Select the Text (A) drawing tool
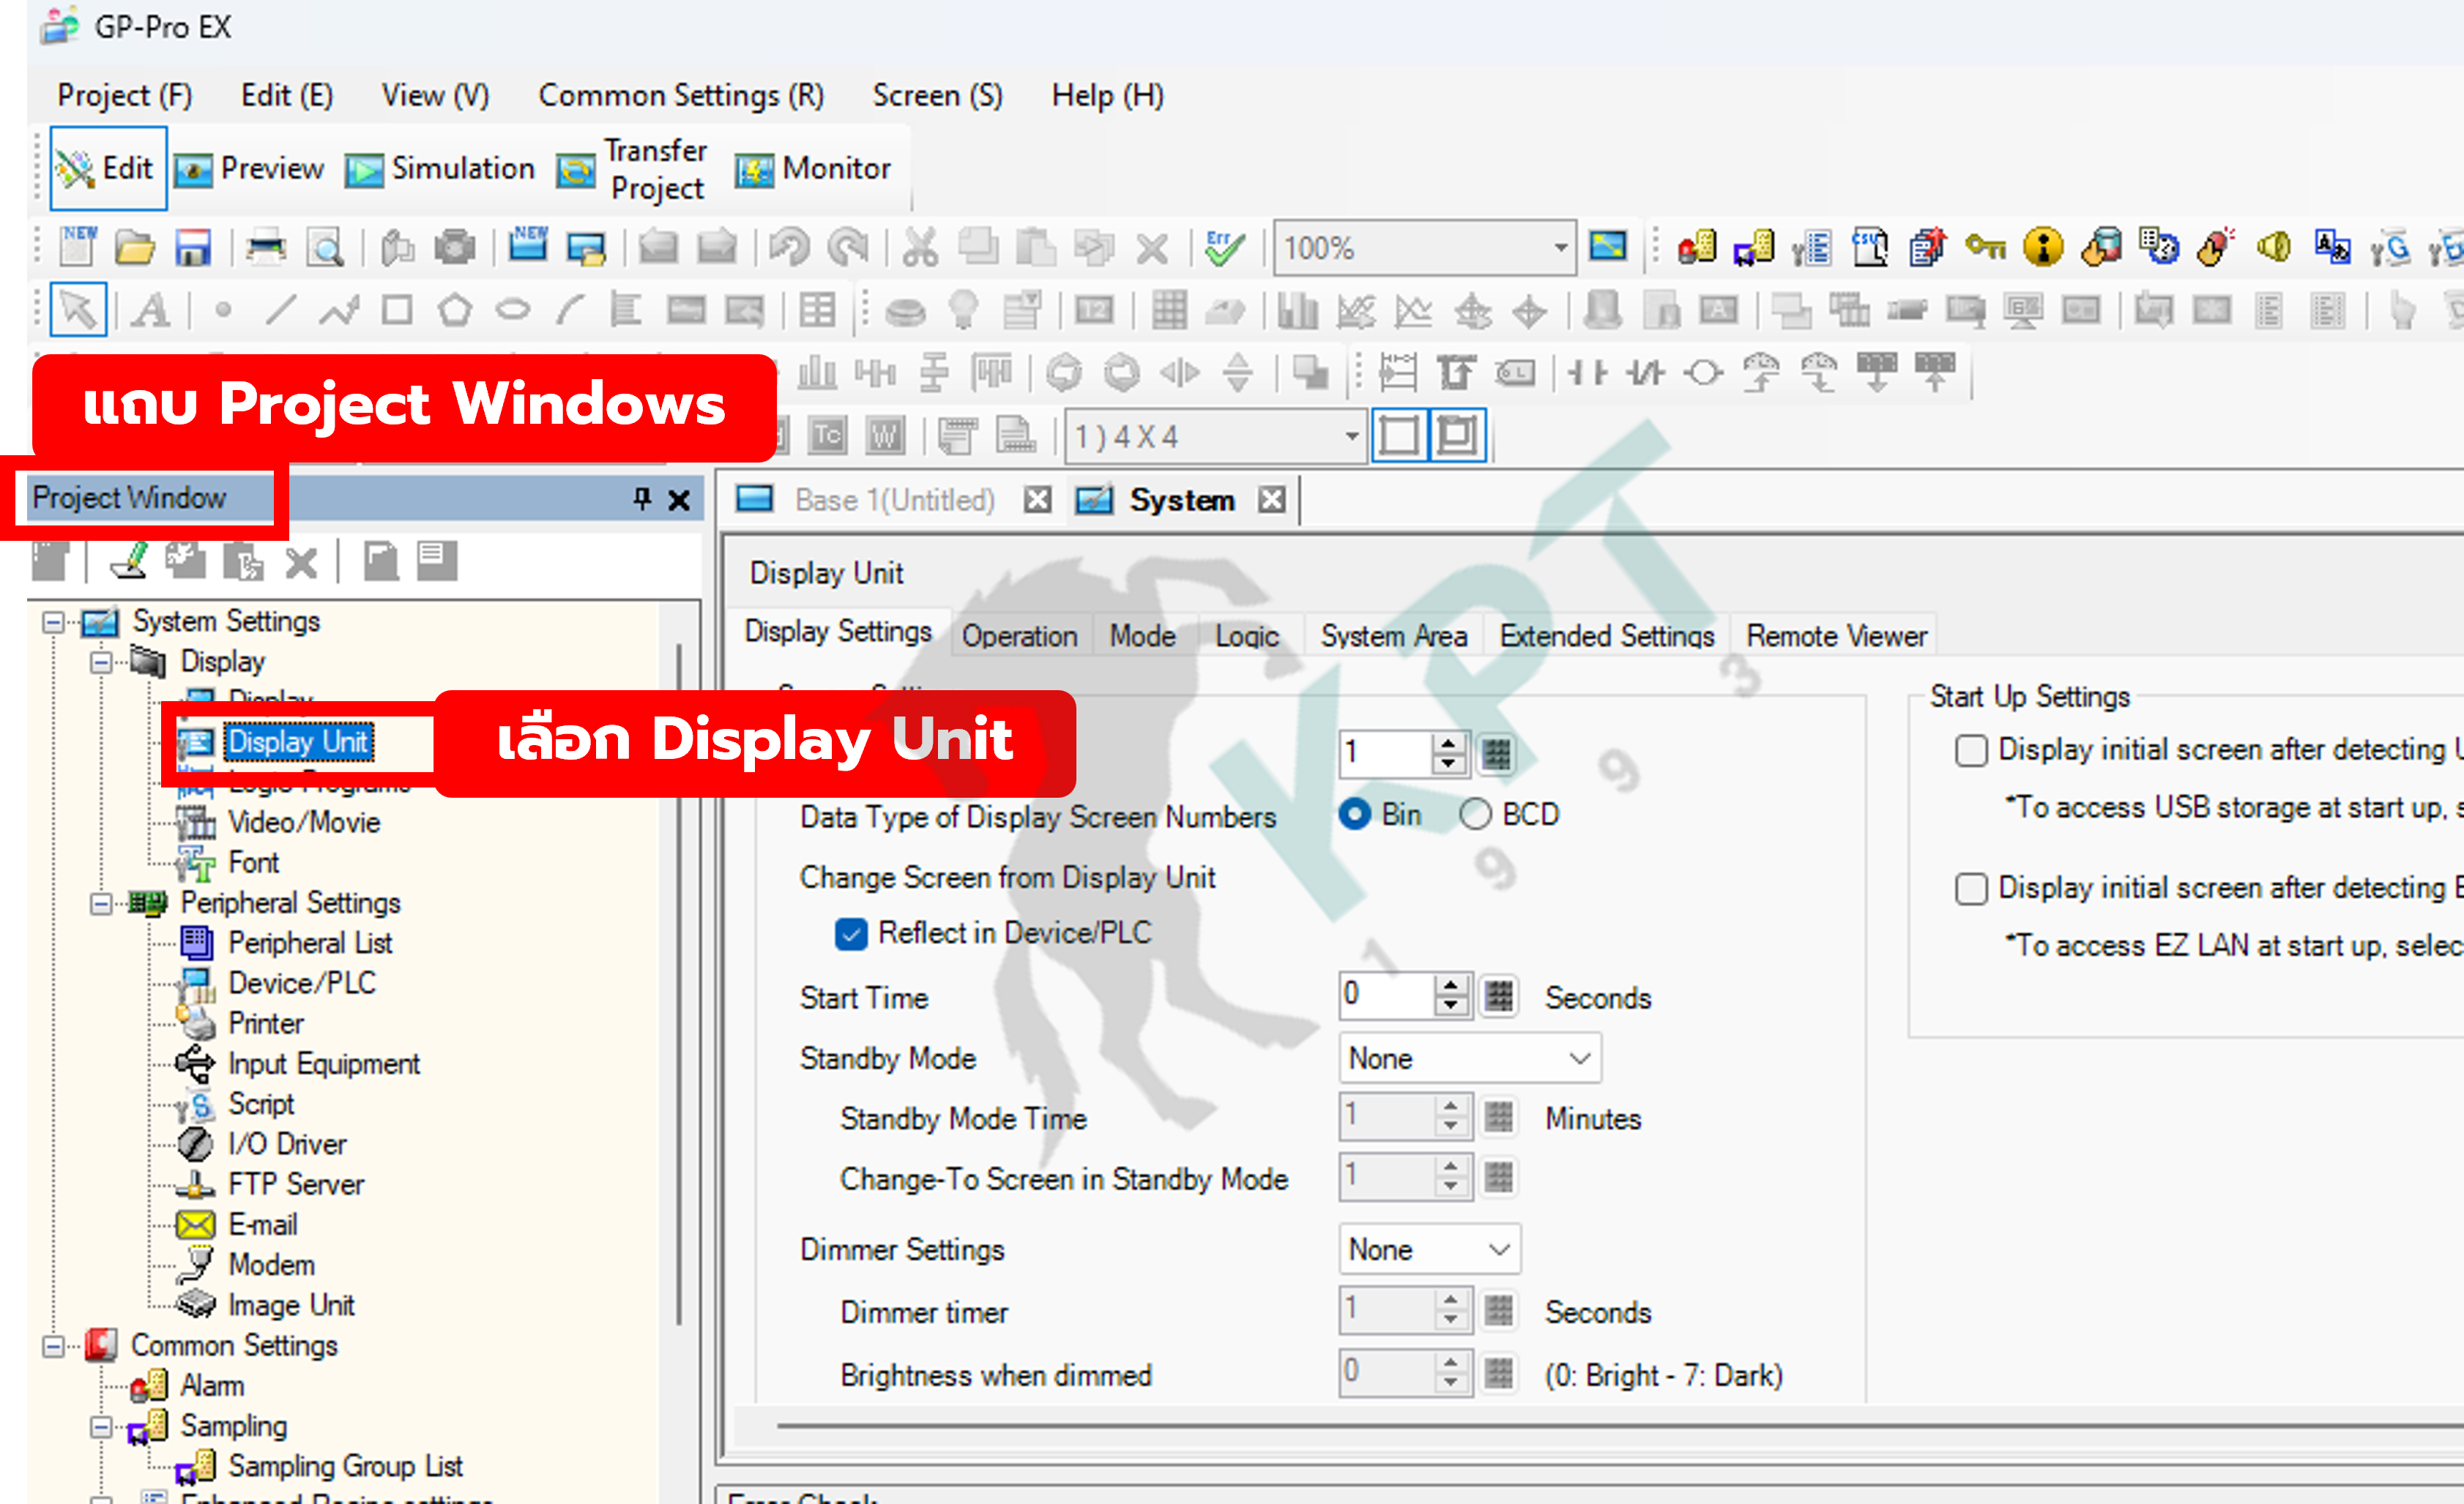 [152, 311]
